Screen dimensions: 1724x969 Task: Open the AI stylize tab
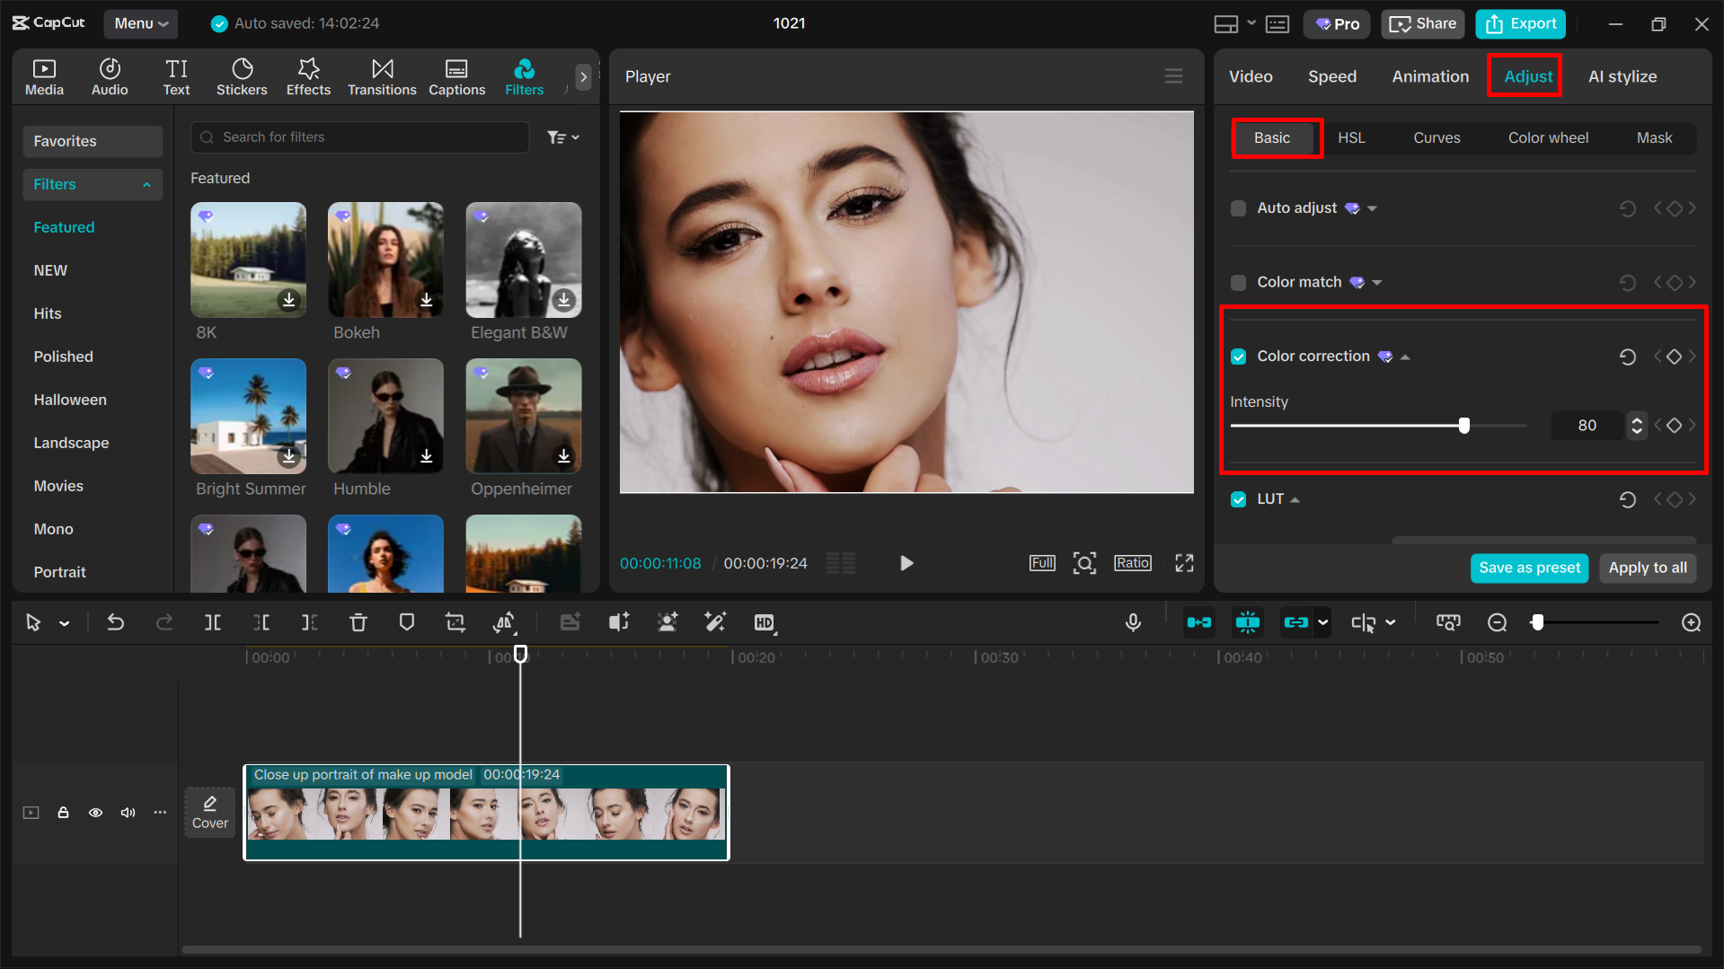1622,76
